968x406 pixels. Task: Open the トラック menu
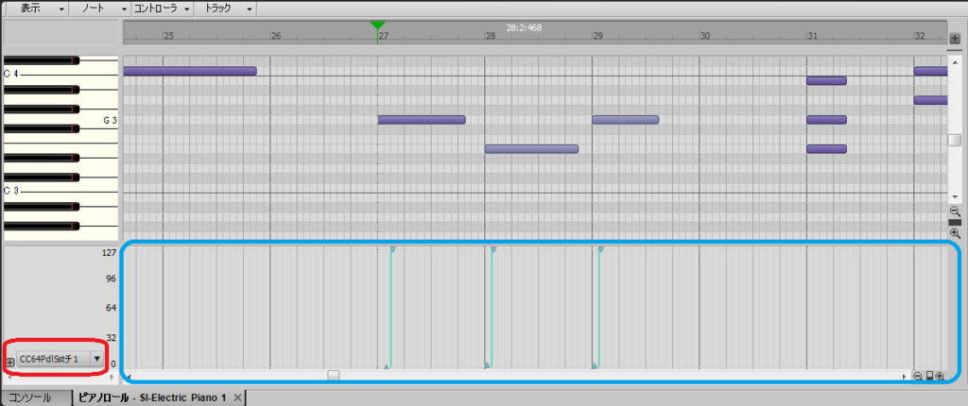(225, 8)
